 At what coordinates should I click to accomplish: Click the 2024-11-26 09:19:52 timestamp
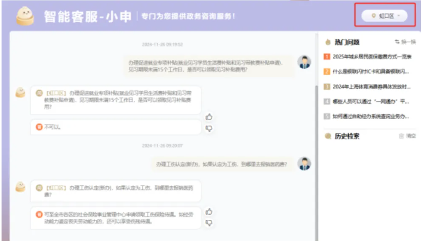pyautogui.click(x=162, y=44)
